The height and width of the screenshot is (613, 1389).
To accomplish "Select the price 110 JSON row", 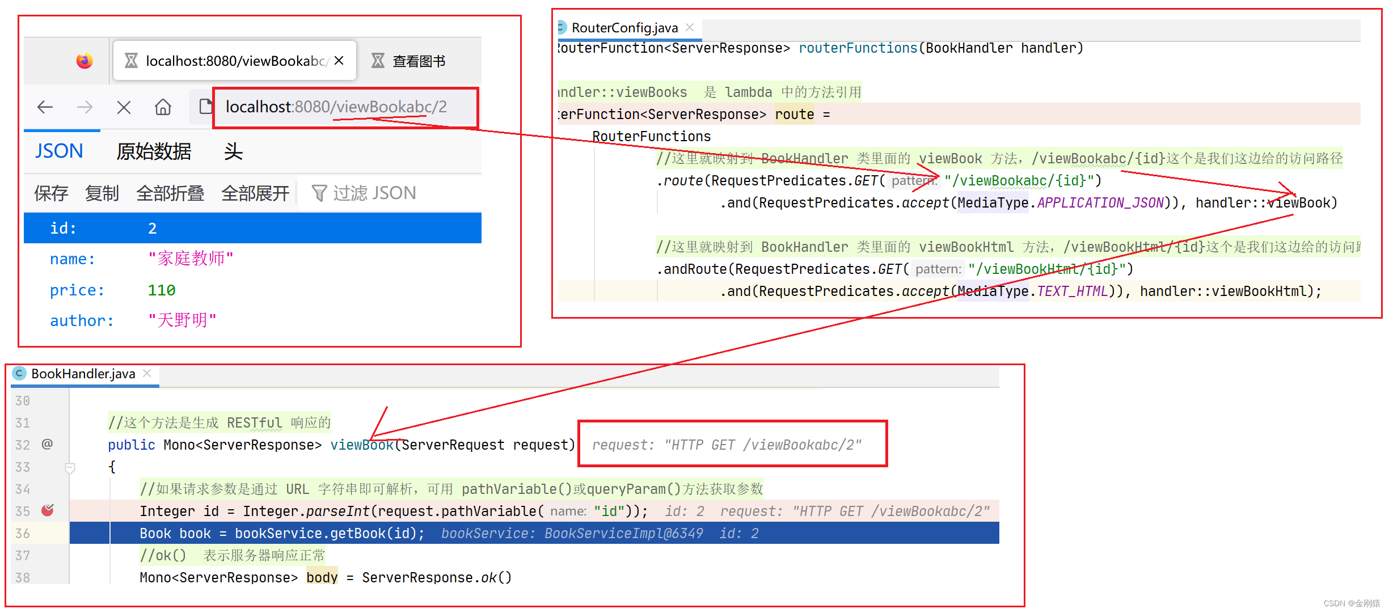I will [x=252, y=290].
